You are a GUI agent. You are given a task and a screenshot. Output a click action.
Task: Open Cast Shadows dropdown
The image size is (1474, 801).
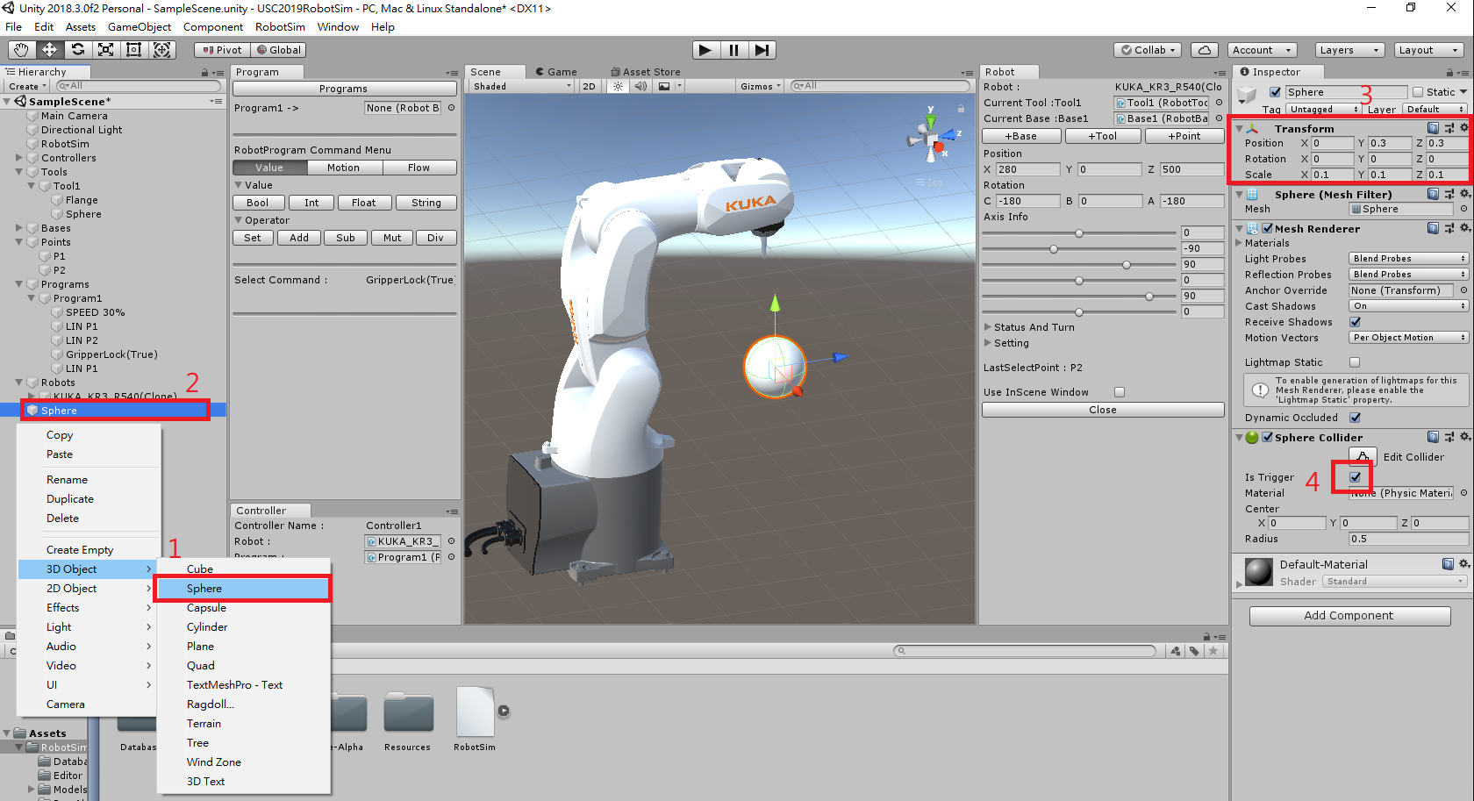[1408, 306]
